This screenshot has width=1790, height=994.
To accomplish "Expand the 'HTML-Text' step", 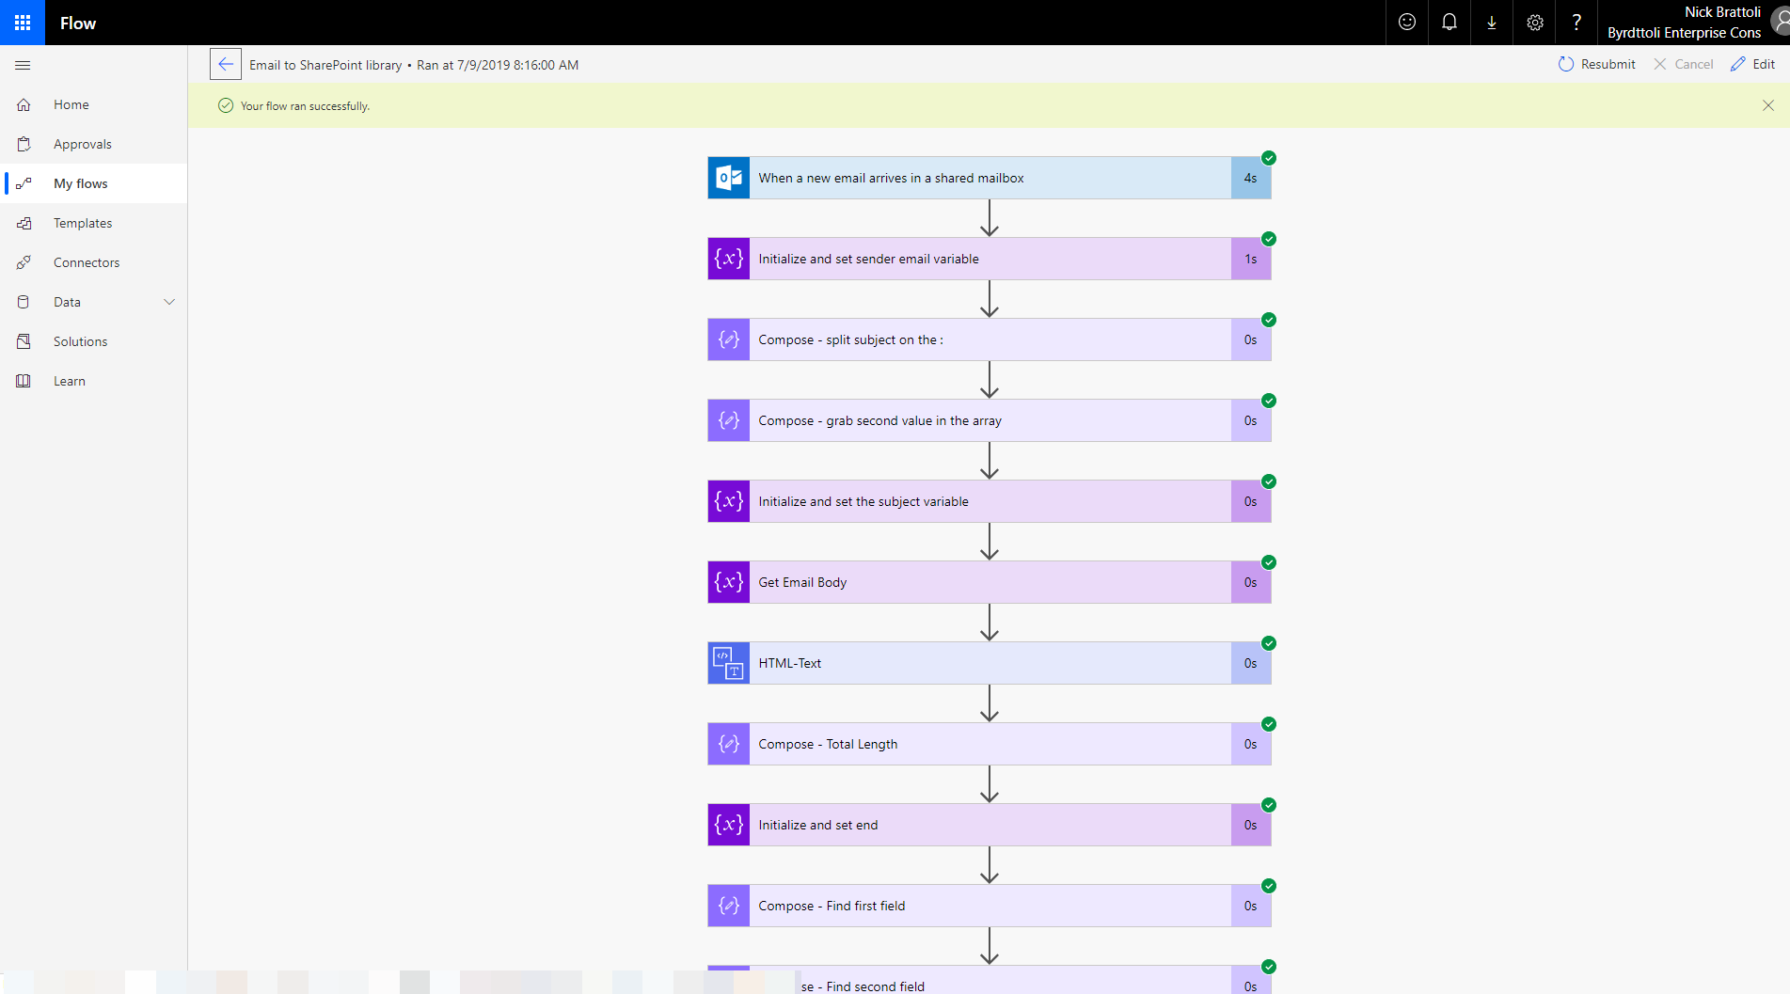I will 990,663.
